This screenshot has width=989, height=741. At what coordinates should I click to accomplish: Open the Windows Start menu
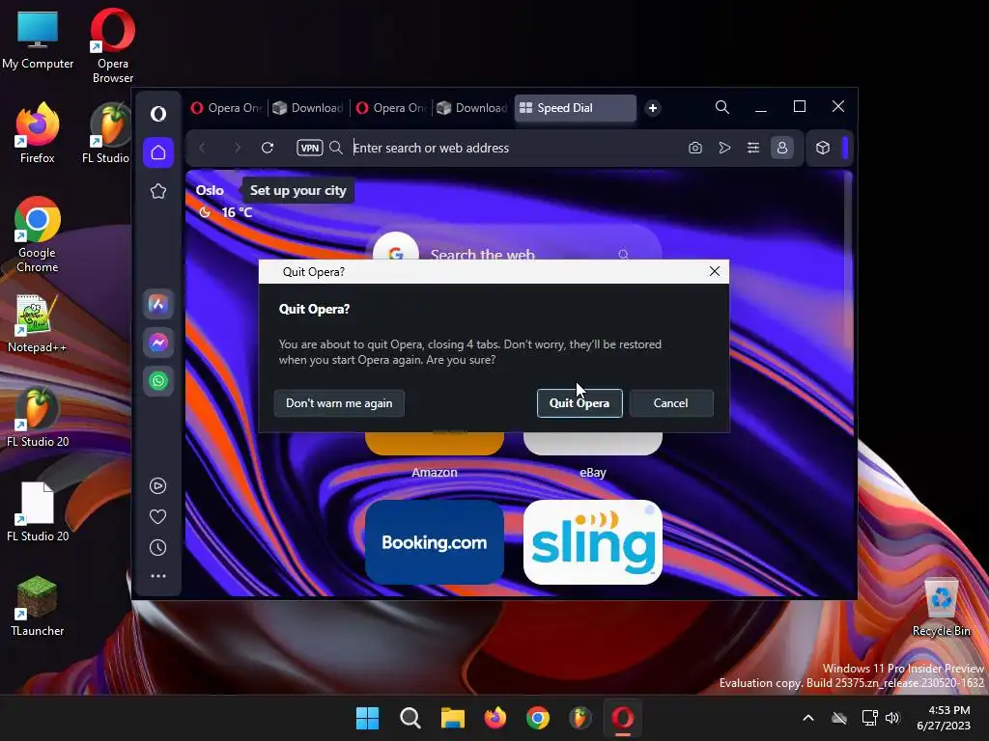368,718
